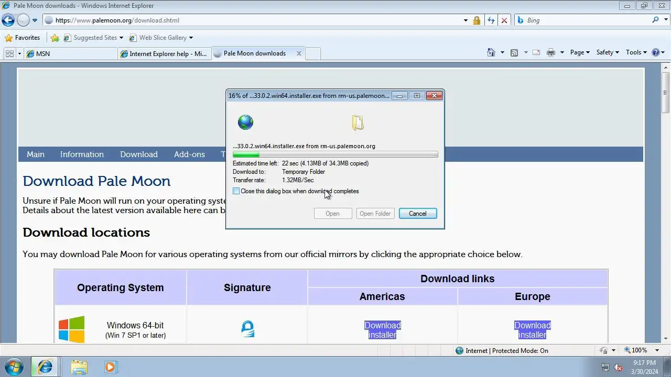671x377 pixels.
Task: Close the Pale Moon downloads tab
Action: [299, 53]
